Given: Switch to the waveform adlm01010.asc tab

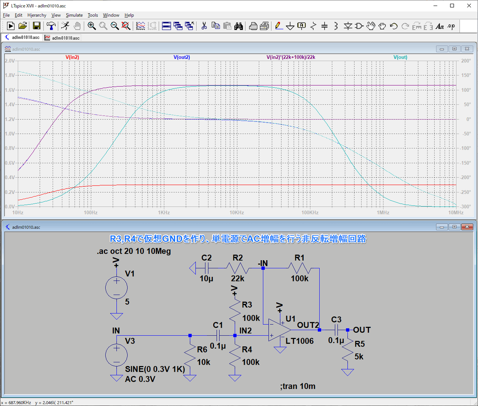Looking at the screenshot, I should click(x=62, y=38).
